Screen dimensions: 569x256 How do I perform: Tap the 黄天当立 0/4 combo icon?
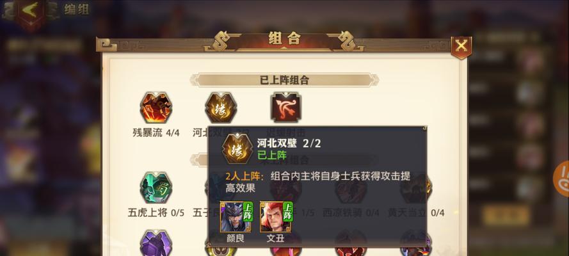pos(416,188)
